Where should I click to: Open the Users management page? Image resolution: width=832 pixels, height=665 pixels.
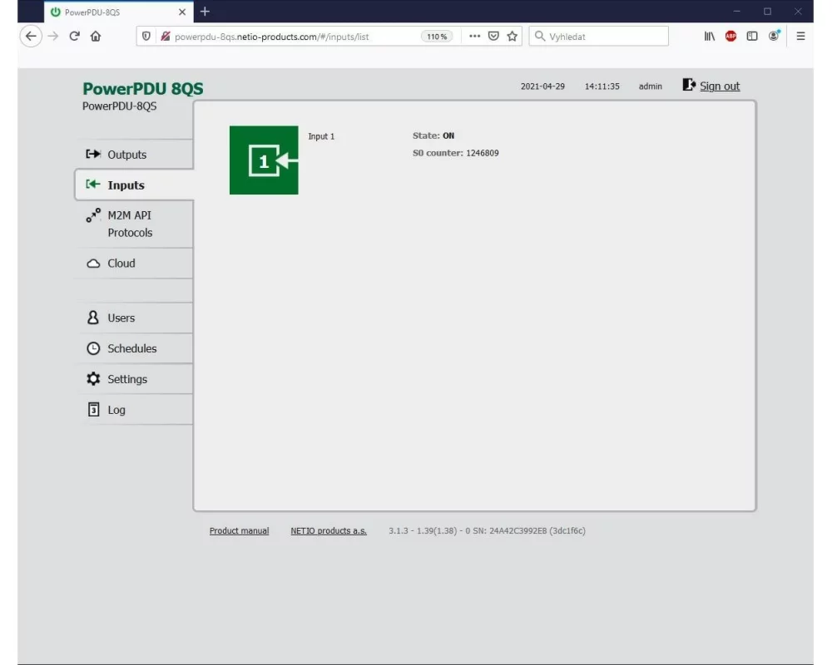[x=121, y=318]
